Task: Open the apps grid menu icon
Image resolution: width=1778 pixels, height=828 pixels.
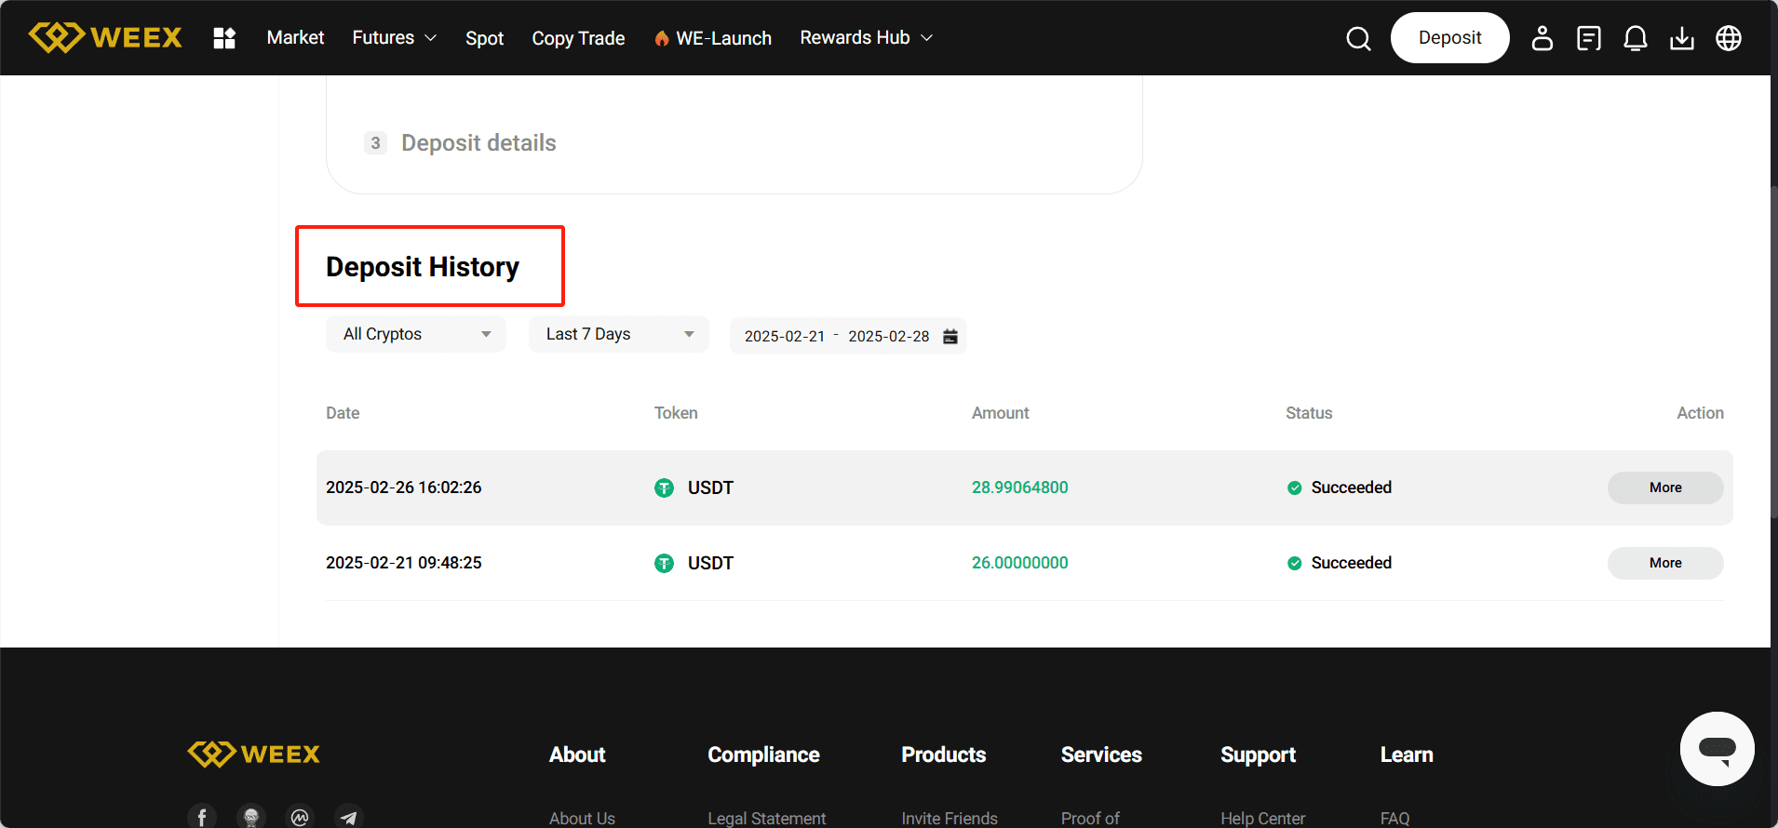Action: point(224,38)
